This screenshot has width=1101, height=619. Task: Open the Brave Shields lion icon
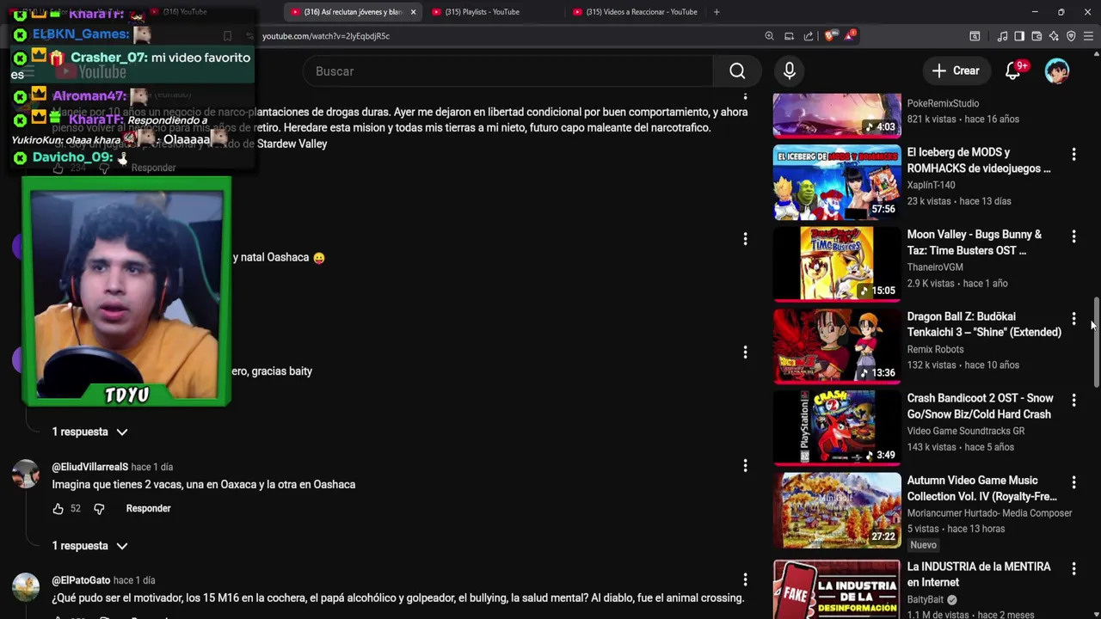(x=829, y=36)
